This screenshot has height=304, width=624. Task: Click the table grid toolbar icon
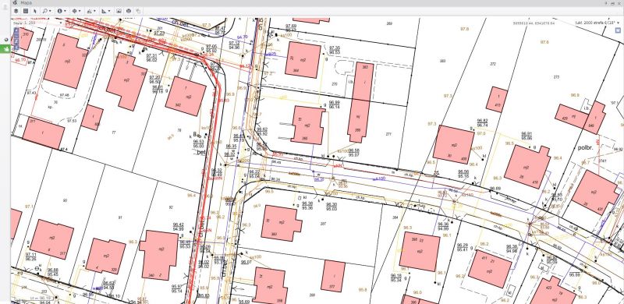(26, 11)
